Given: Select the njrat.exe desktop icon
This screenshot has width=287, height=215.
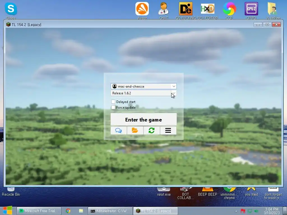Looking at the screenshot, I should 164,191.
